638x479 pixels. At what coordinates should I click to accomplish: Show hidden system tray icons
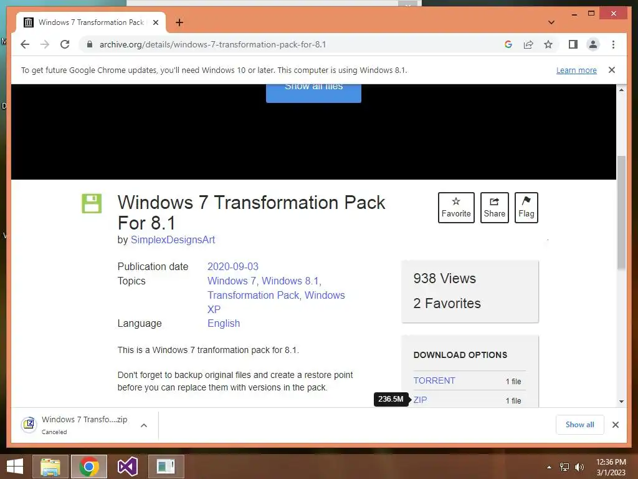click(549, 467)
